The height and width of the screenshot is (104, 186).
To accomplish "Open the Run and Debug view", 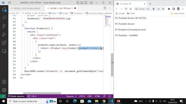I will [4, 34].
